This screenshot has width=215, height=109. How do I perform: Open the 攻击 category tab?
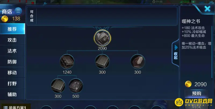[x=12, y=40]
